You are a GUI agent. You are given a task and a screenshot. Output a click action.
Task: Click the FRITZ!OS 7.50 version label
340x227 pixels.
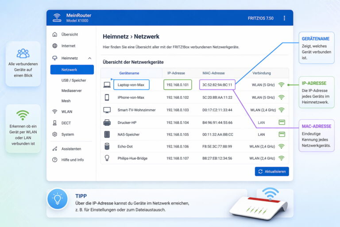click(x=261, y=18)
